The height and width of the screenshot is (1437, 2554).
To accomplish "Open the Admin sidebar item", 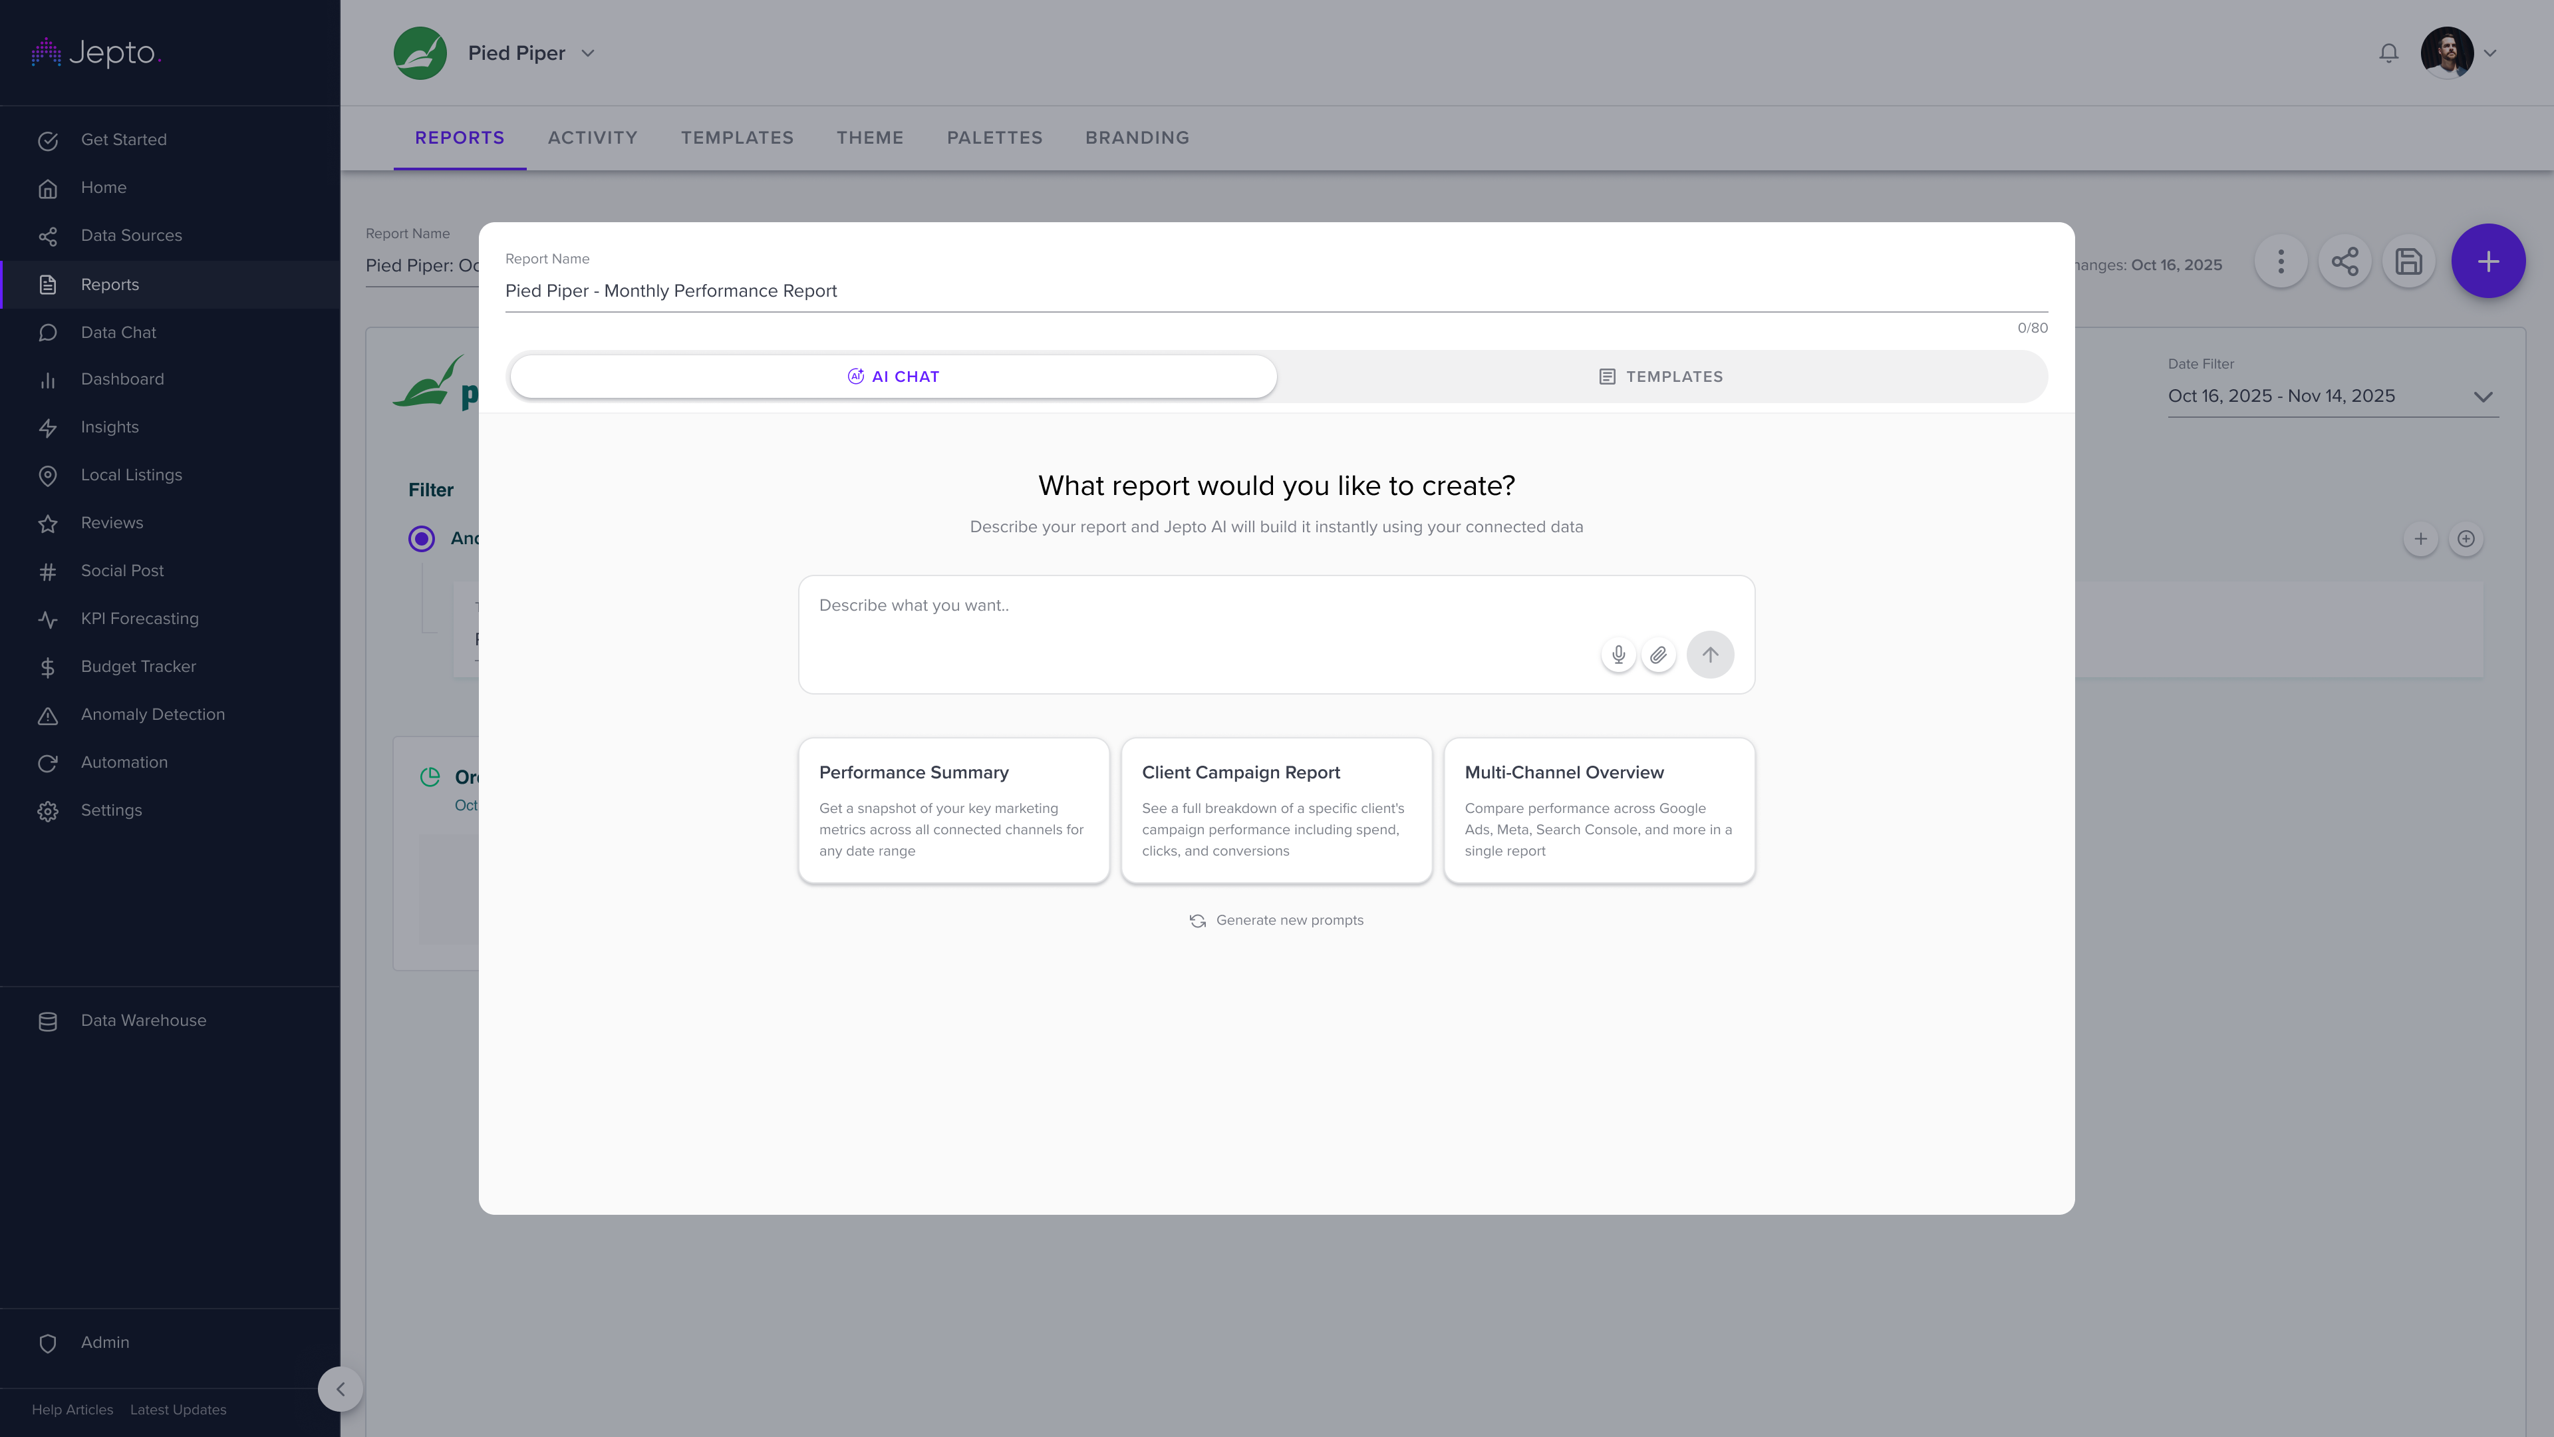I will coord(170,1343).
